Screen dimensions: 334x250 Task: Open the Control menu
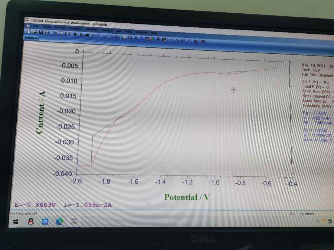coord(60,27)
